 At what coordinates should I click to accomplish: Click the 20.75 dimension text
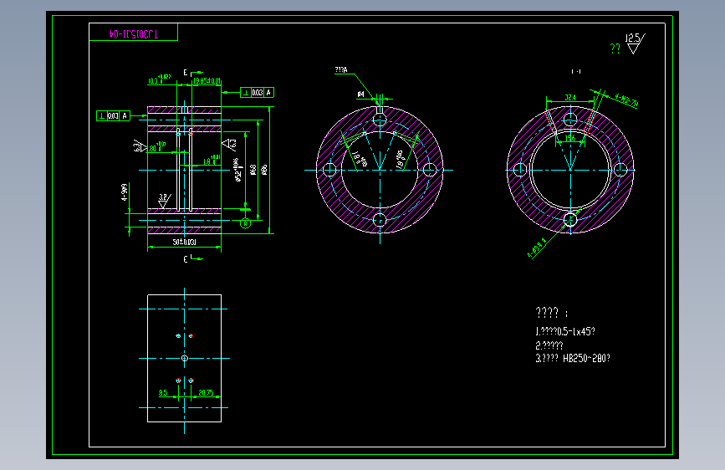(206, 393)
